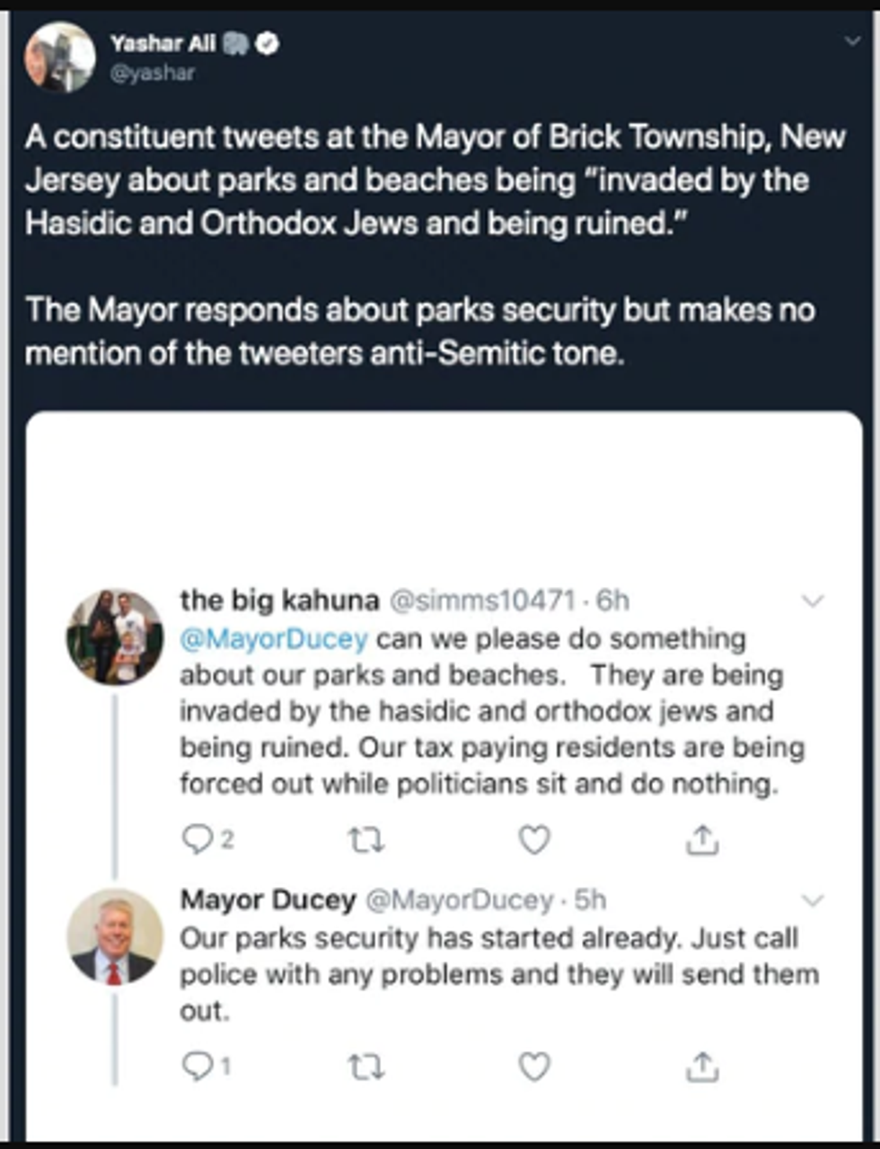This screenshot has width=880, height=1149.
Task: Click the 5h timestamp on Mayor Ducey's reply
Action: coord(590,899)
